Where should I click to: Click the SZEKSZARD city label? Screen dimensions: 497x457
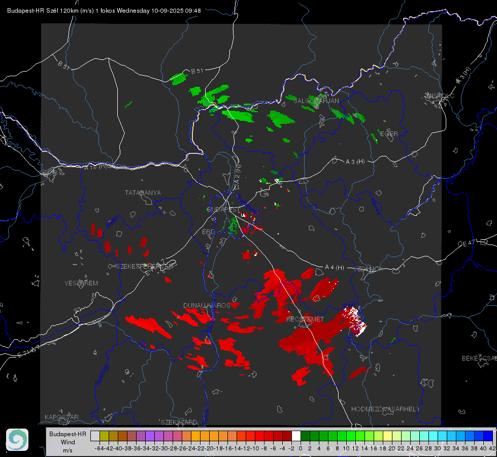coord(179,422)
